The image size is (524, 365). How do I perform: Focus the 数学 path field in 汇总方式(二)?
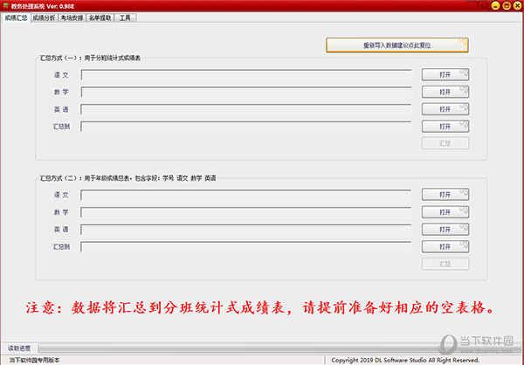tap(246, 212)
